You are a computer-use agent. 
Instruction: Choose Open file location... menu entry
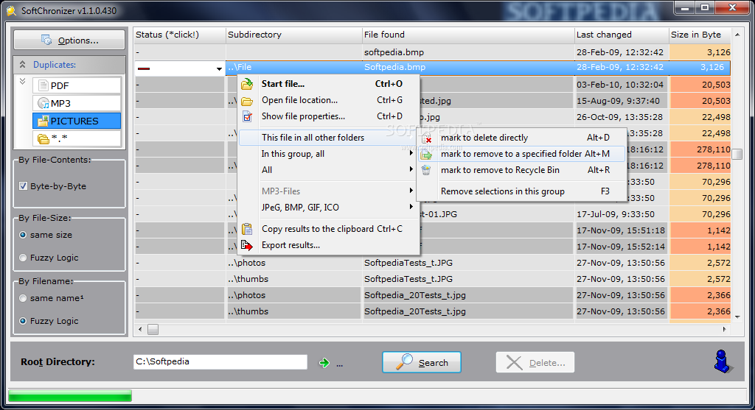tap(329, 100)
